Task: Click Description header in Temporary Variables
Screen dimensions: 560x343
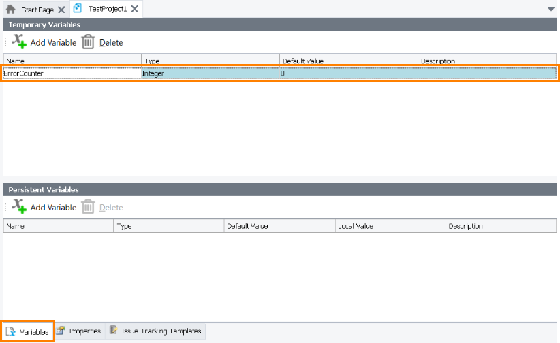Action: [487, 61]
